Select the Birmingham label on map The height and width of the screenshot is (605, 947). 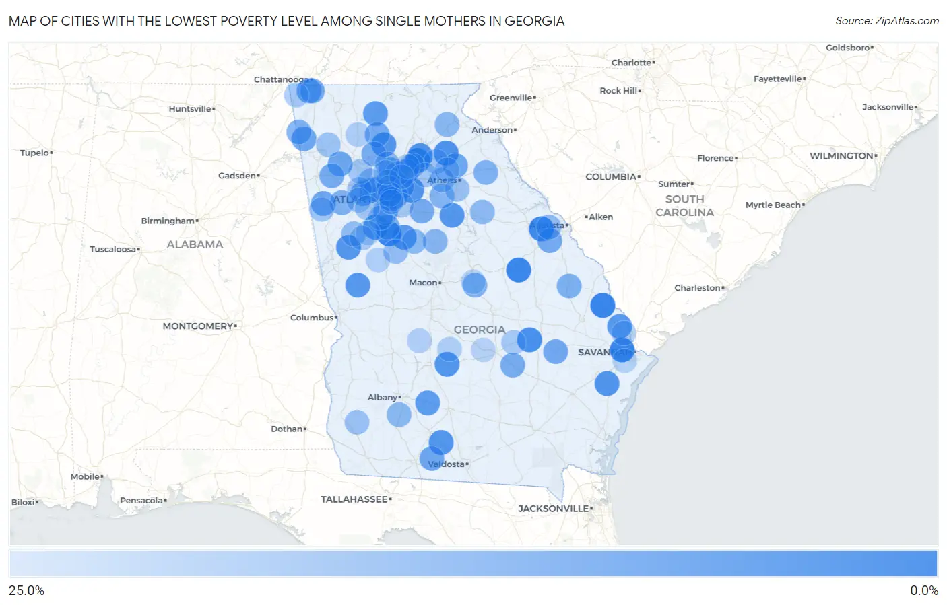pos(168,221)
